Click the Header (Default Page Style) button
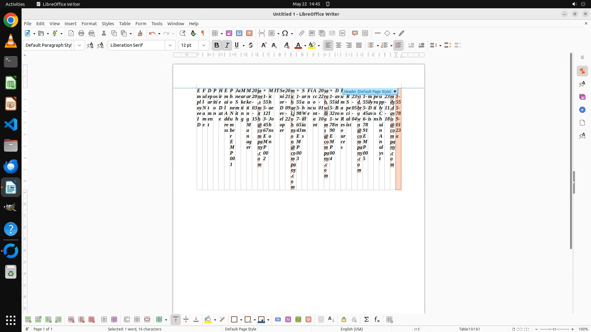The width and height of the screenshot is (591, 332). tap(368, 91)
